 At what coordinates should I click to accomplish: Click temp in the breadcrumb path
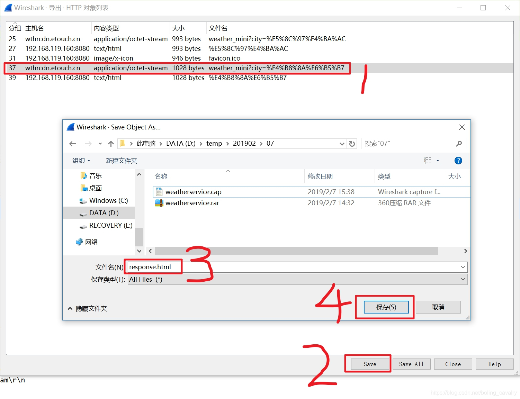[214, 144]
